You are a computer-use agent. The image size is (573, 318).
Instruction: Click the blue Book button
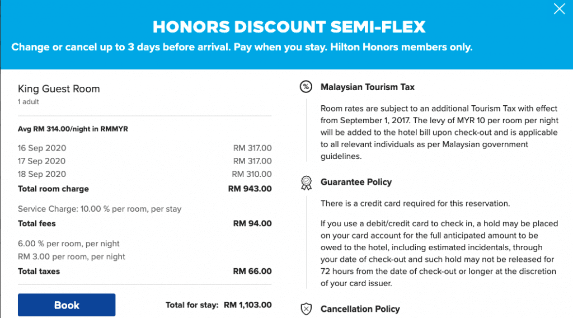67,305
